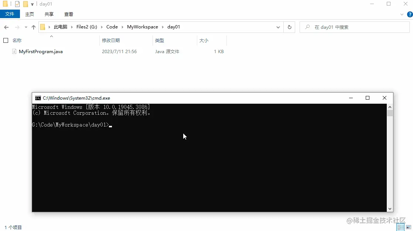This screenshot has width=413, height=231.
Task: Focus the day01 search box
Action: tap(355, 27)
